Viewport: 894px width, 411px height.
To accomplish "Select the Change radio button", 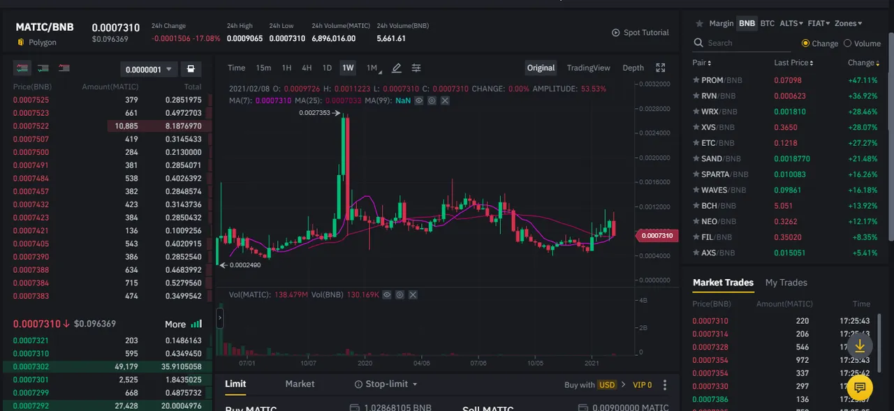I will 805,43.
